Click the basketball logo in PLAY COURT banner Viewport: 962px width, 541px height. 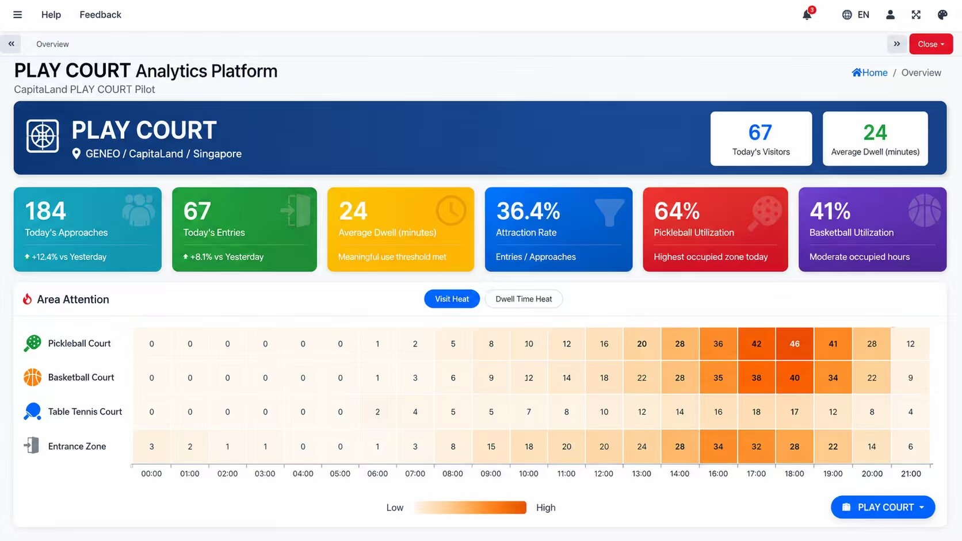[x=43, y=136]
